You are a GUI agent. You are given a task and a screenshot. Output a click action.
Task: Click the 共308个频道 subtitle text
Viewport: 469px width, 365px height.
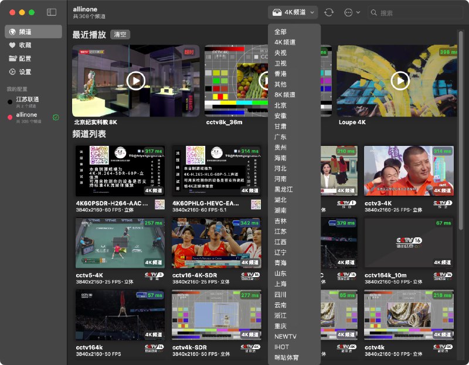click(x=89, y=16)
